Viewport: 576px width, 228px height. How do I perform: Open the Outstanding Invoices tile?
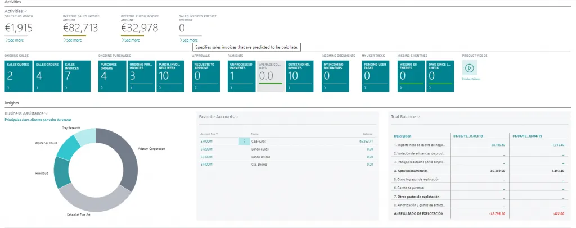coord(299,76)
